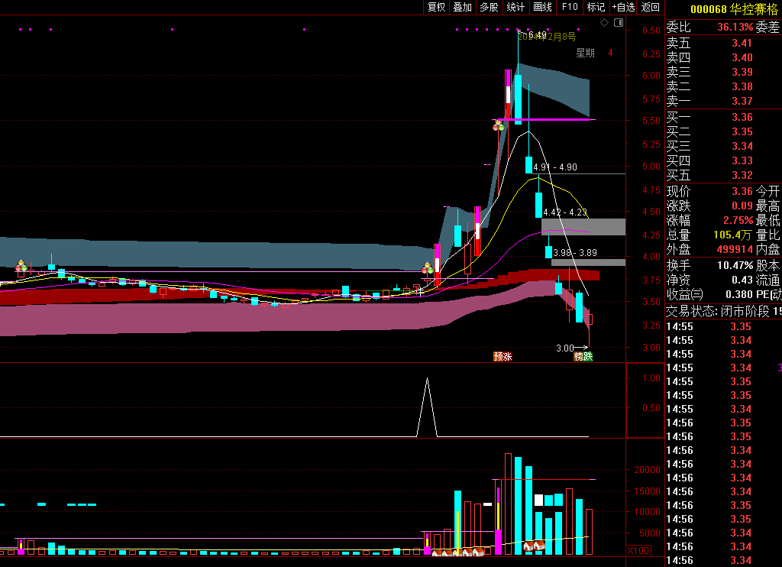Click 涨跌 change value 0.09

[x=742, y=206]
